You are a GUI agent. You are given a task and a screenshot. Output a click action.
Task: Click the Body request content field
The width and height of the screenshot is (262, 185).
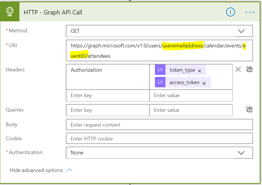[159, 125]
